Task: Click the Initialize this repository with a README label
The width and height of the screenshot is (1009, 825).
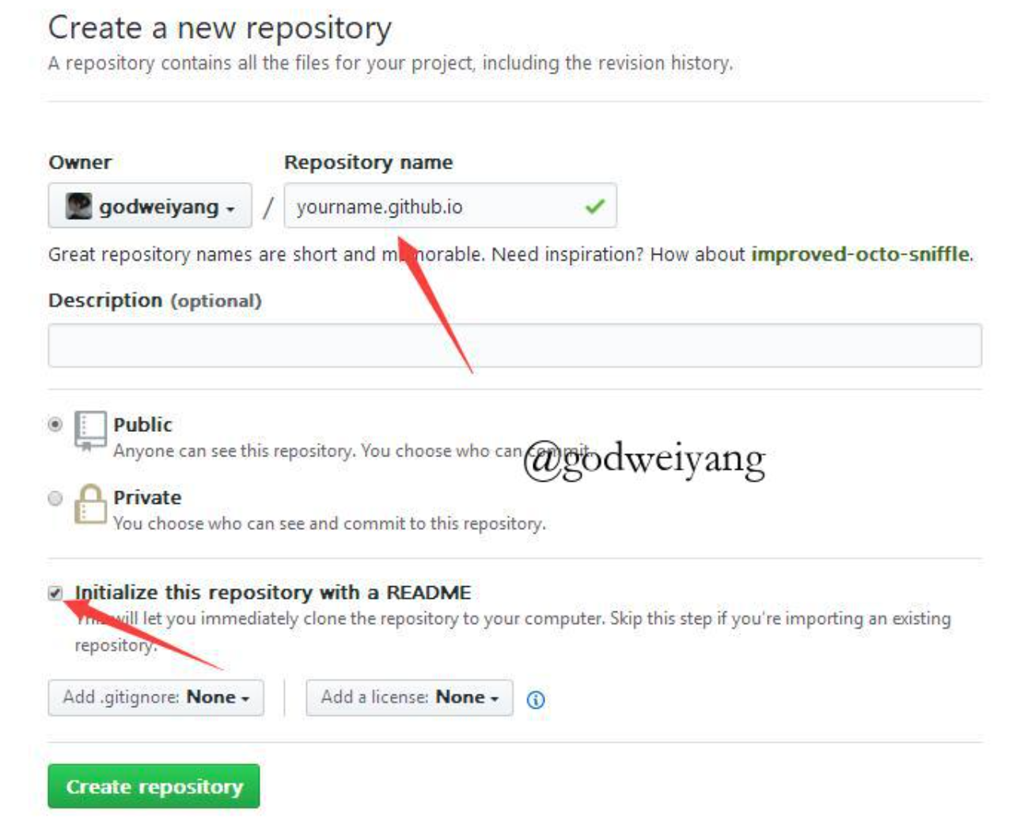Action: [x=273, y=592]
